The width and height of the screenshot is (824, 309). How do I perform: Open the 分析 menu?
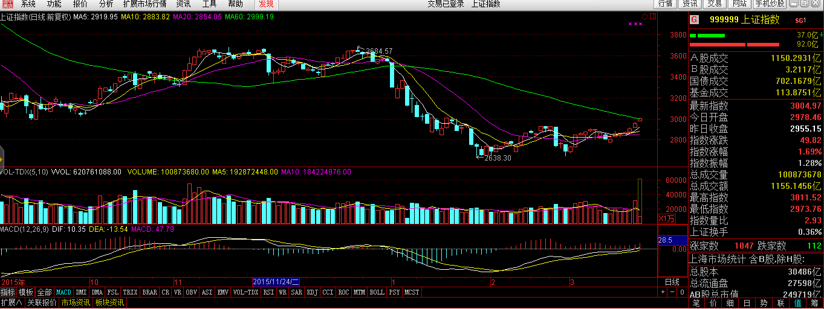point(106,4)
